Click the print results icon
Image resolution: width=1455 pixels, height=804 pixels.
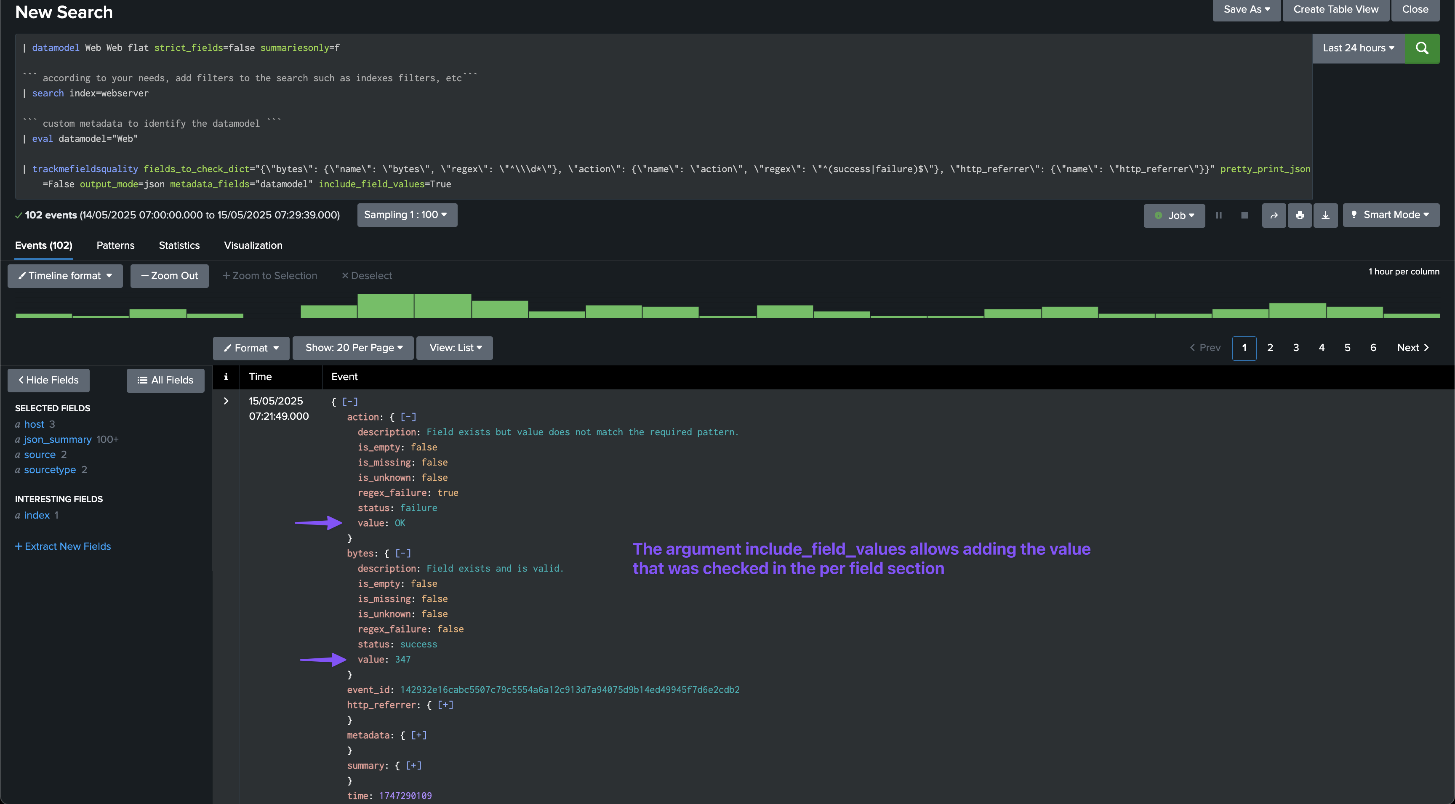click(x=1299, y=215)
